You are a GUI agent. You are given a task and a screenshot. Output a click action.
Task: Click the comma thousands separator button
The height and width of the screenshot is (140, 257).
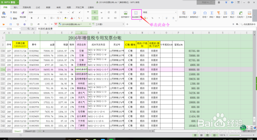[x=159, y=18]
